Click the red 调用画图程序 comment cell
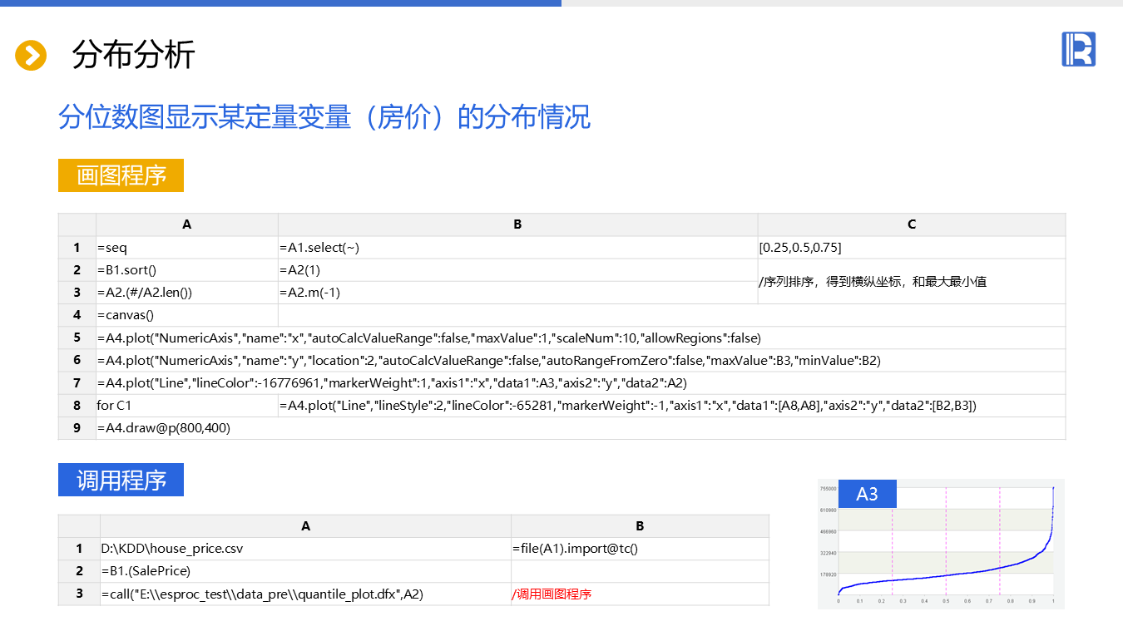 [639, 594]
